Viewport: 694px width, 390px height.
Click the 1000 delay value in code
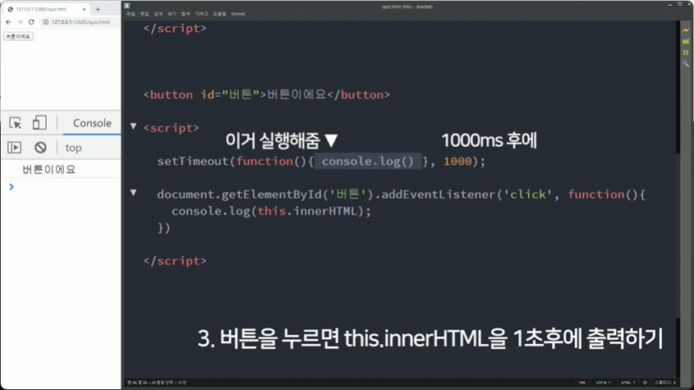pos(457,161)
